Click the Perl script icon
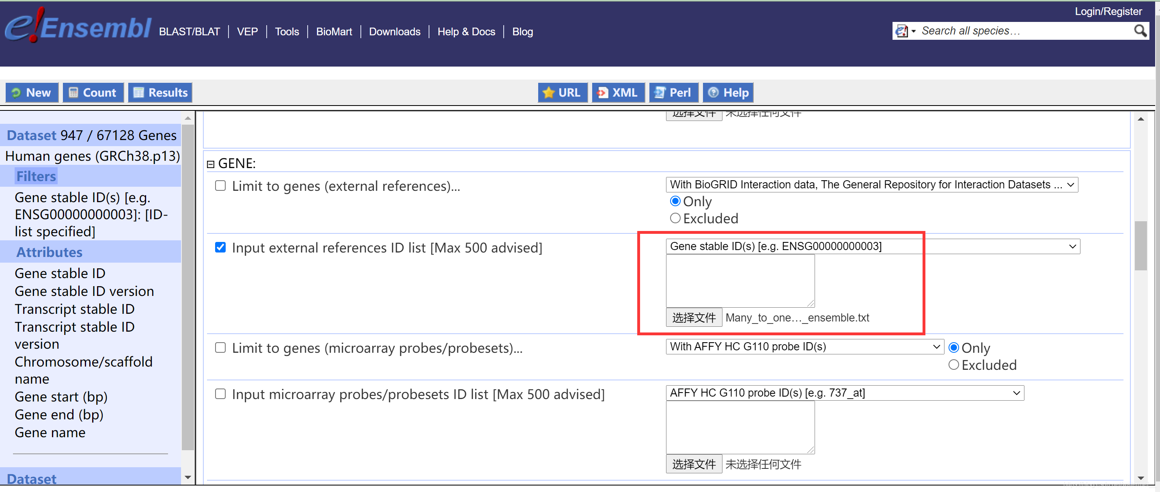Image resolution: width=1160 pixels, height=492 pixels. pos(659,93)
